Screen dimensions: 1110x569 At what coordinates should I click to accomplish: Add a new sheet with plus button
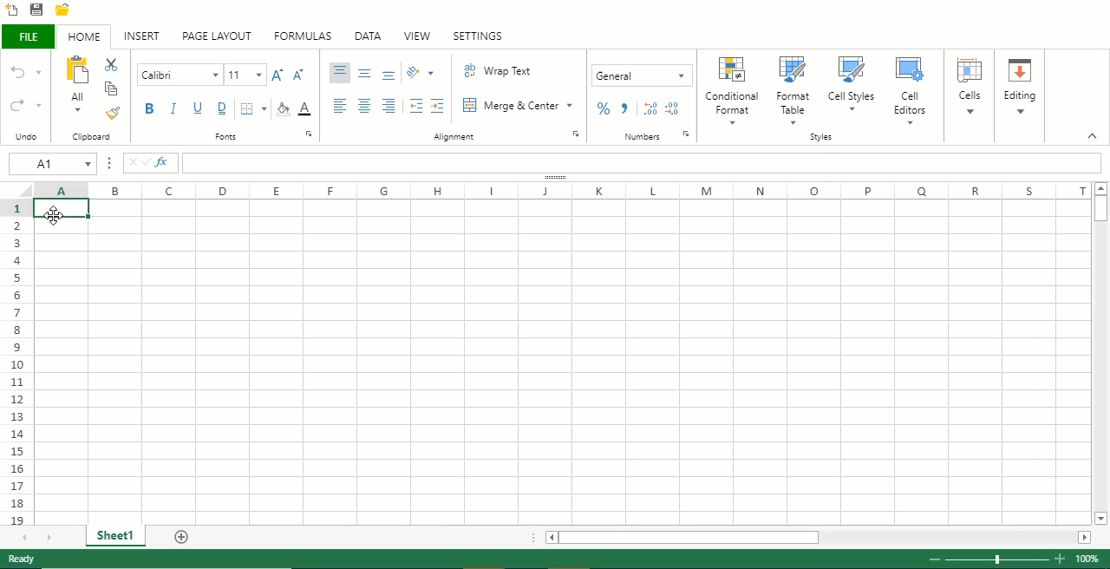pyautogui.click(x=181, y=537)
